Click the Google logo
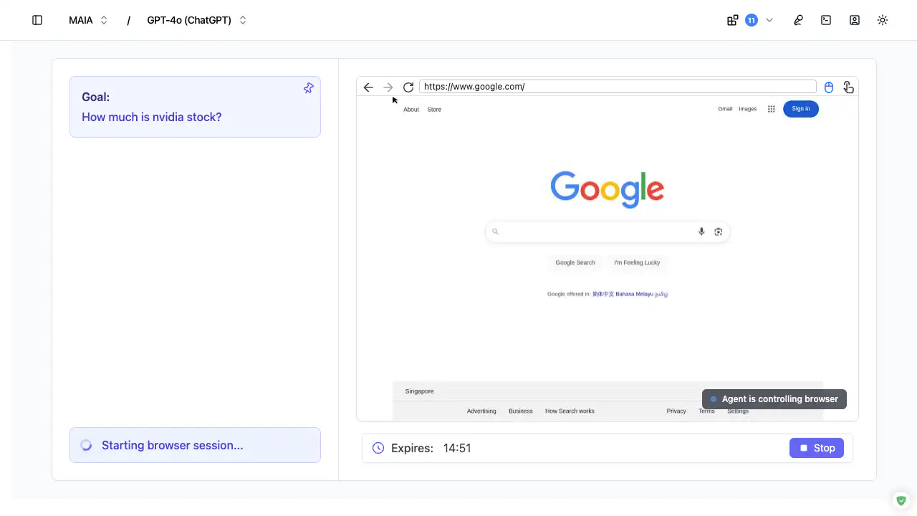917x516 pixels. (x=608, y=189)
